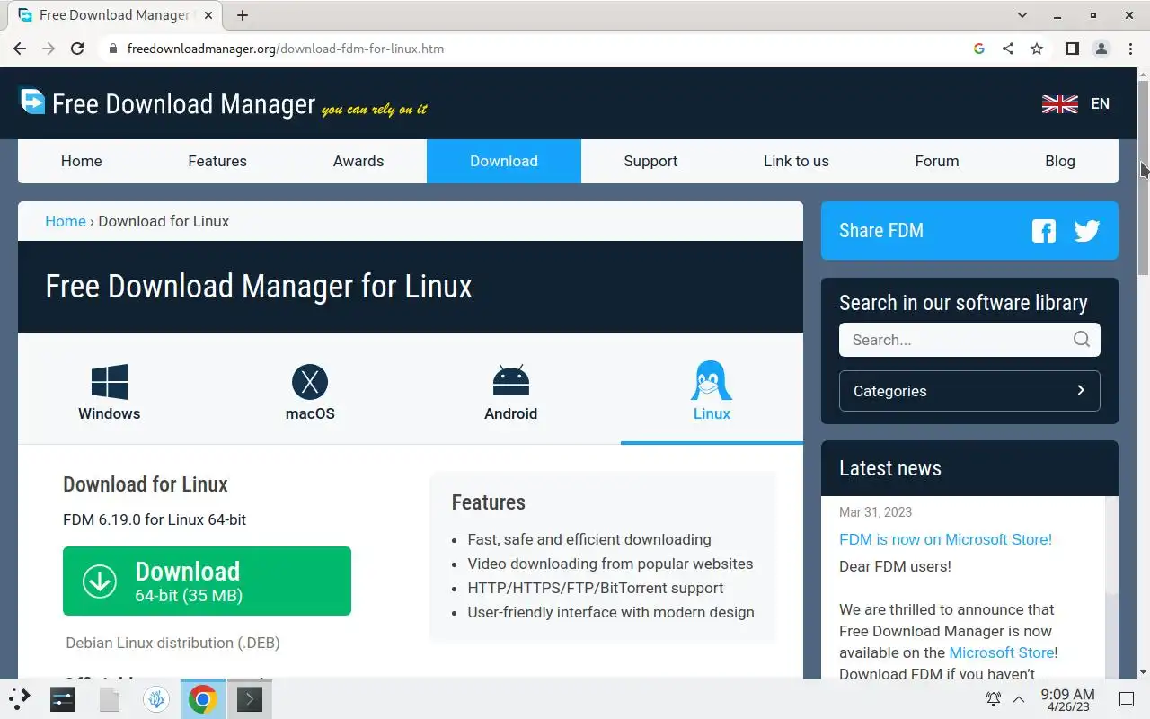Share this page via address bar icon
The height and width of the screenshot is (719, 1150).
pos(1008,49)
